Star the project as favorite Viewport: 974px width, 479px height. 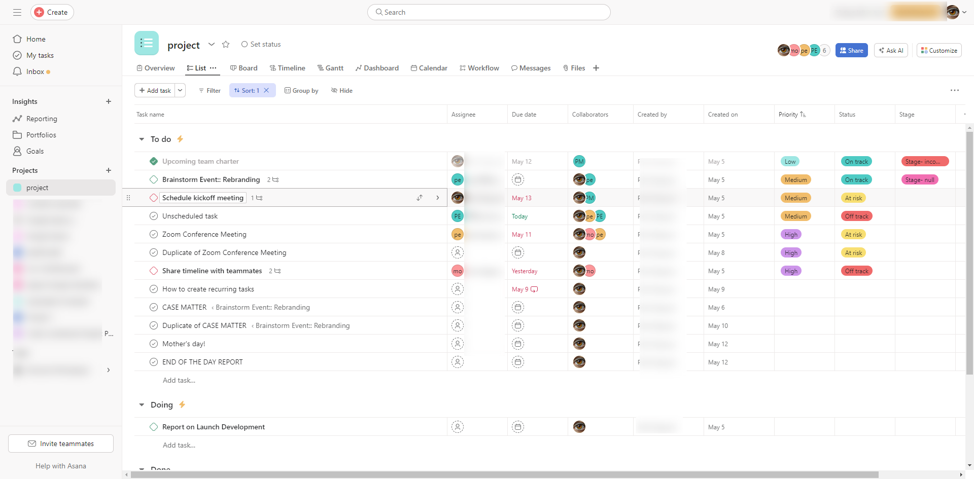tap(226, 45)
